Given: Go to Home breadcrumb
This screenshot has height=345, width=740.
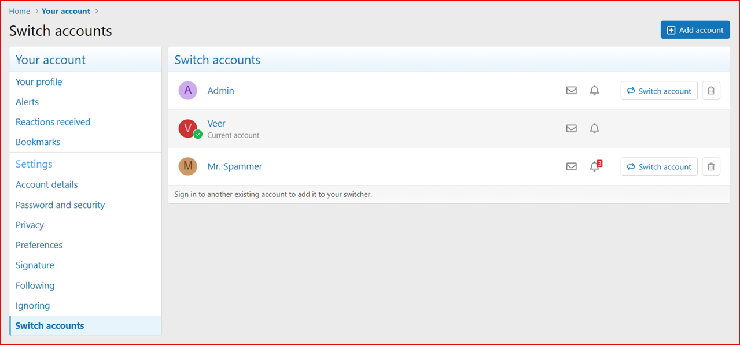Looking at the screenshot, I should (19, 11).
